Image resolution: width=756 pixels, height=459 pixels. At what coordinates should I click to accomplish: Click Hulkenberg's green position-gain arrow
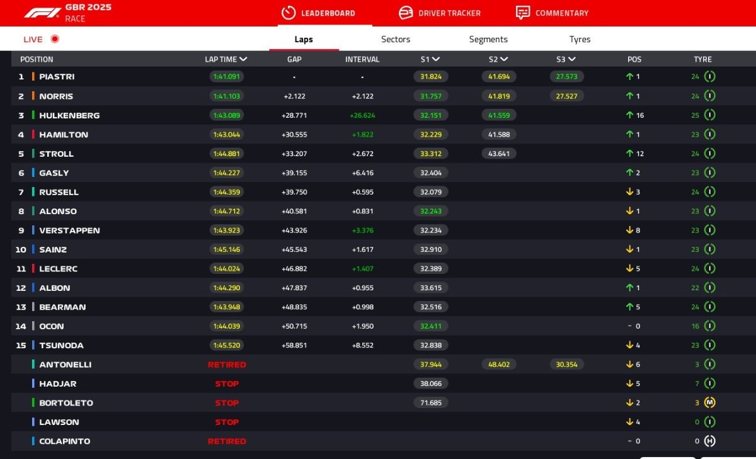(629, 115)
